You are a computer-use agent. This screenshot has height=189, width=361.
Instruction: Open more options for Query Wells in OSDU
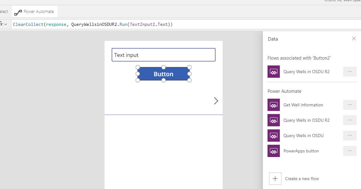coord(350,136)
